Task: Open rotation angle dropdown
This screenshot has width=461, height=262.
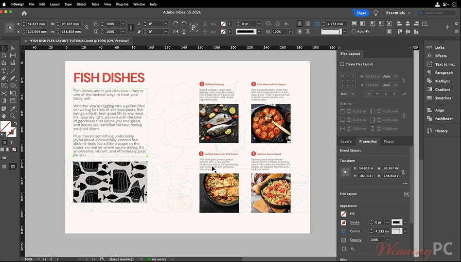Action: 166,24
